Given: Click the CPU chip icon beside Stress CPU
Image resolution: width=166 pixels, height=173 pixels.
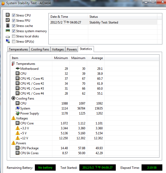Looking at the screenshot, I should click(8, 15).
